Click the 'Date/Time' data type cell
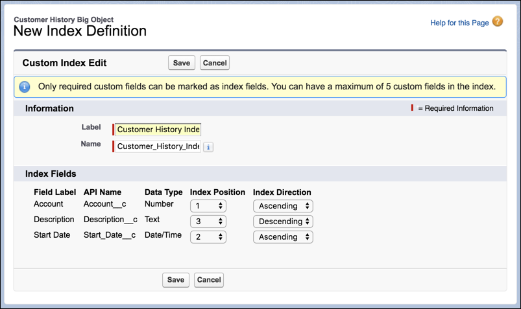Image resolution: width=521 pixels, height=309 pixels. coord(163,235)
